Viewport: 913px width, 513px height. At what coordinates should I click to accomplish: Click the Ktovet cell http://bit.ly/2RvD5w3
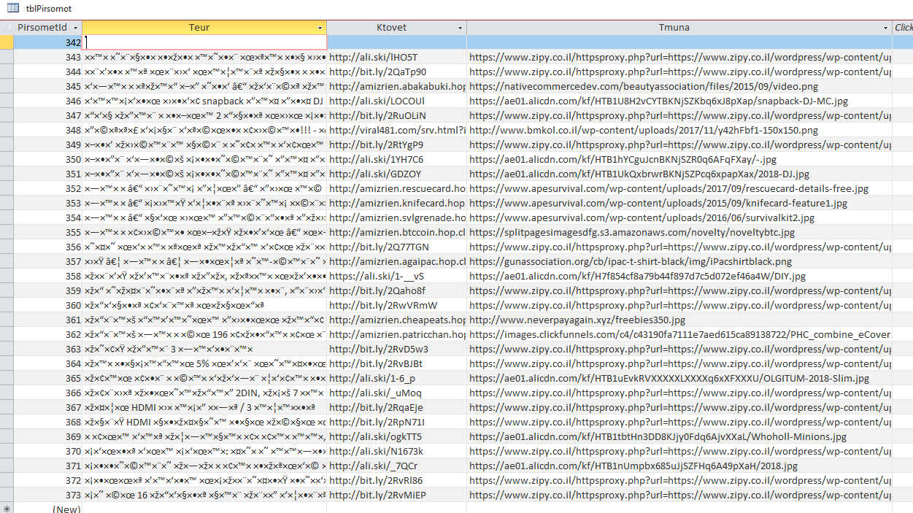397,349
